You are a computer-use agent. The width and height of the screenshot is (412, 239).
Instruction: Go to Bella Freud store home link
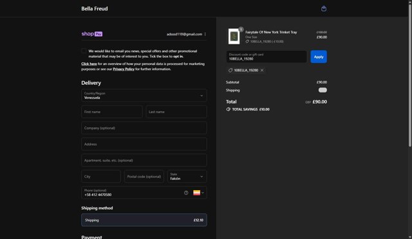click(x=95, y=8)
